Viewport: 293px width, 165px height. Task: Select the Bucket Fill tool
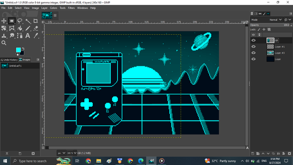point(20,28)
